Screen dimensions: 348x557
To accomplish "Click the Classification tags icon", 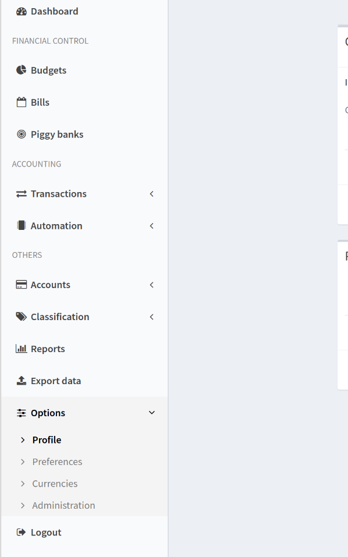I will (x=22, y=317).
